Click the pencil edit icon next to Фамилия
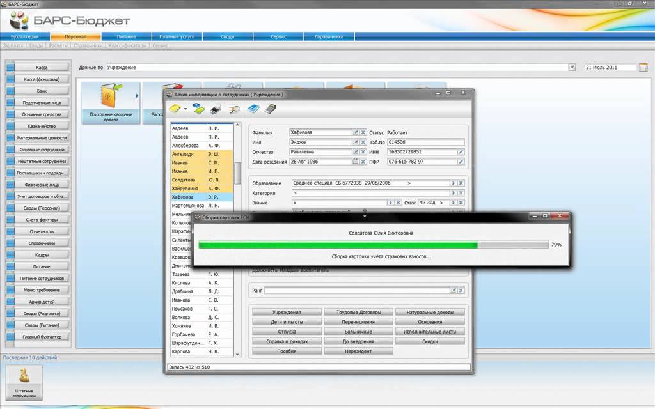 coord(356,132)
